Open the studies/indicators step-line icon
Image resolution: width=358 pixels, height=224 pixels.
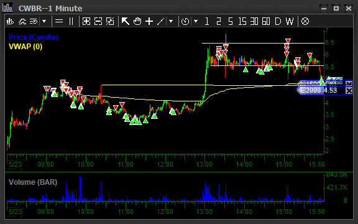(22, 22)
